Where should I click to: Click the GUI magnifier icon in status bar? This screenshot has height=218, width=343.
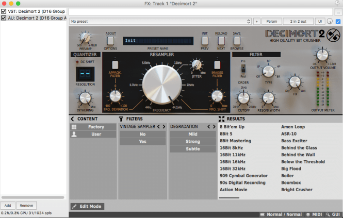[328, 214]
